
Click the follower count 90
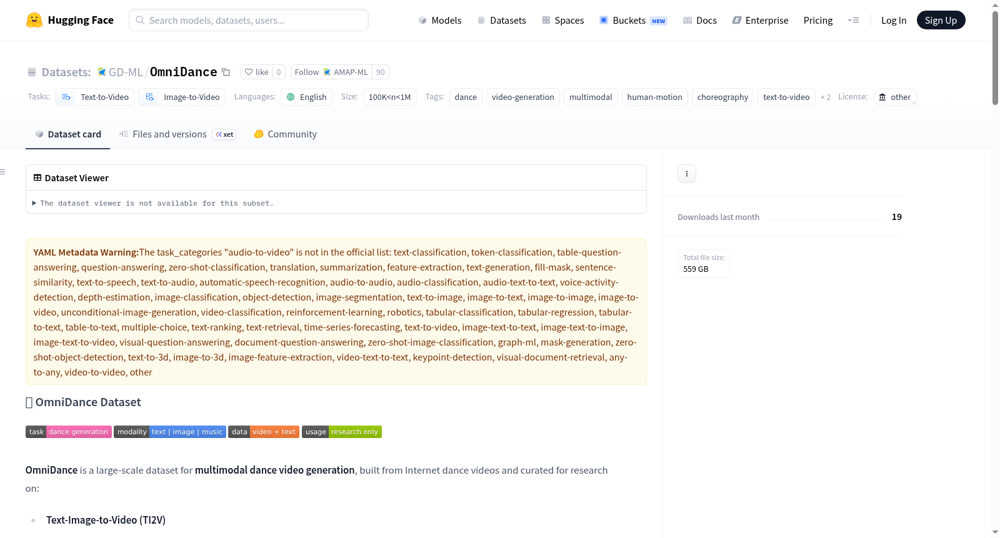point(381,72)
